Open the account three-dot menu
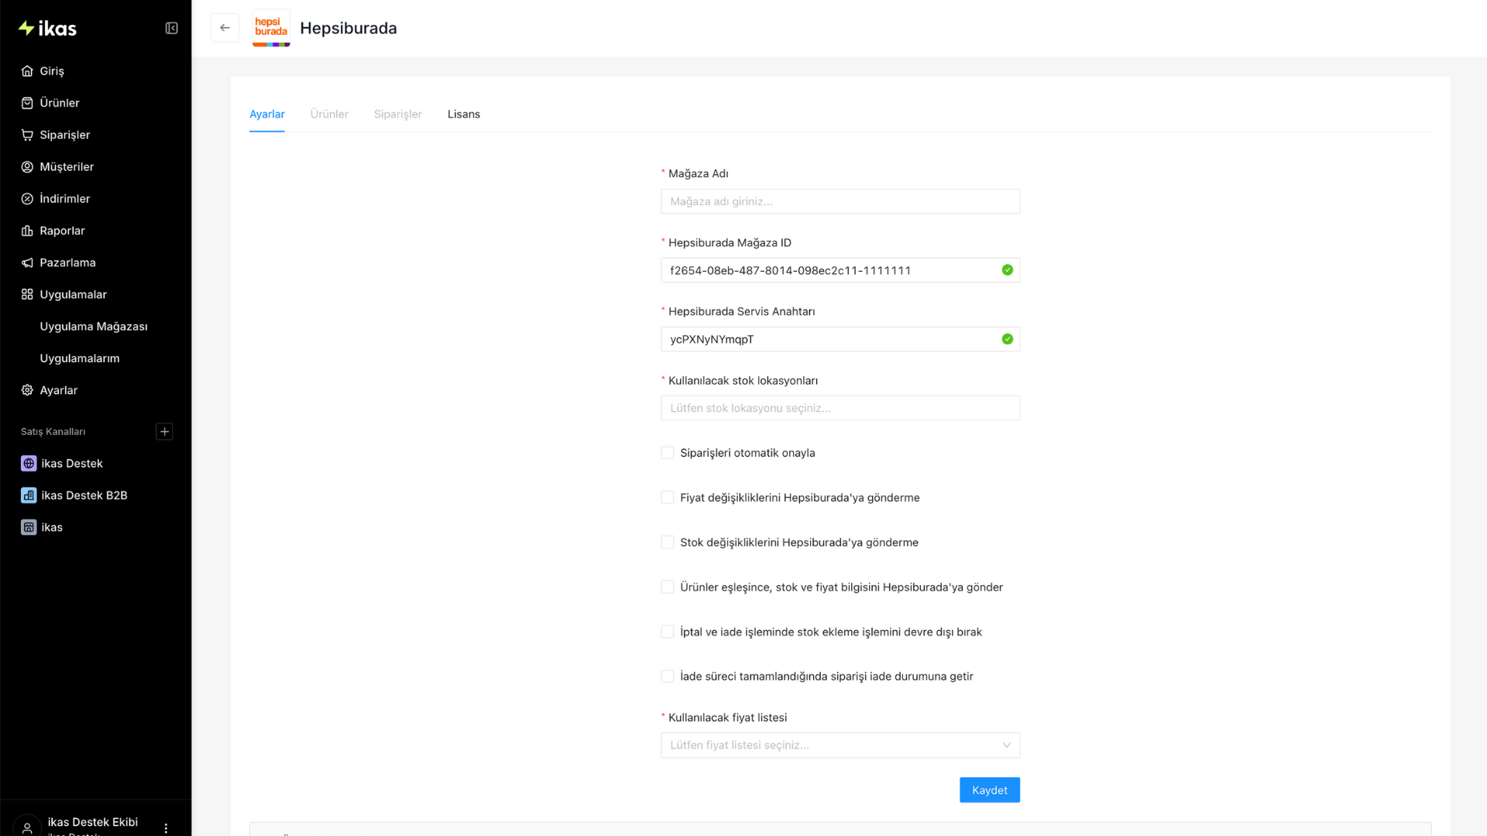Screen dimensions: 1487x836 pyautogui.click(x=166, y=828)
